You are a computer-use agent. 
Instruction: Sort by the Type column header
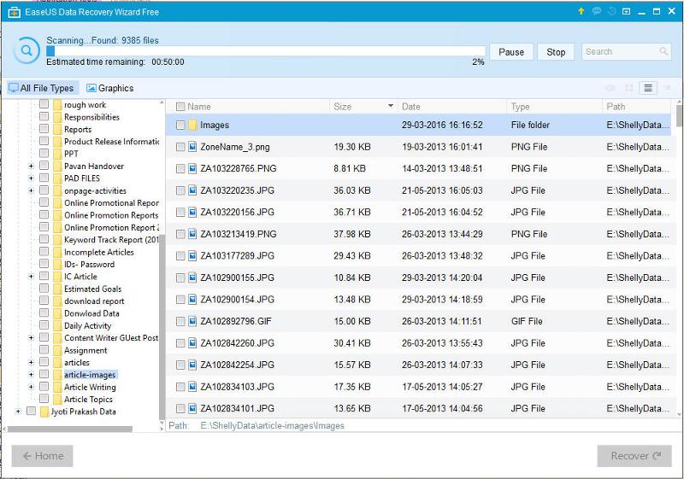click(554, 107)
